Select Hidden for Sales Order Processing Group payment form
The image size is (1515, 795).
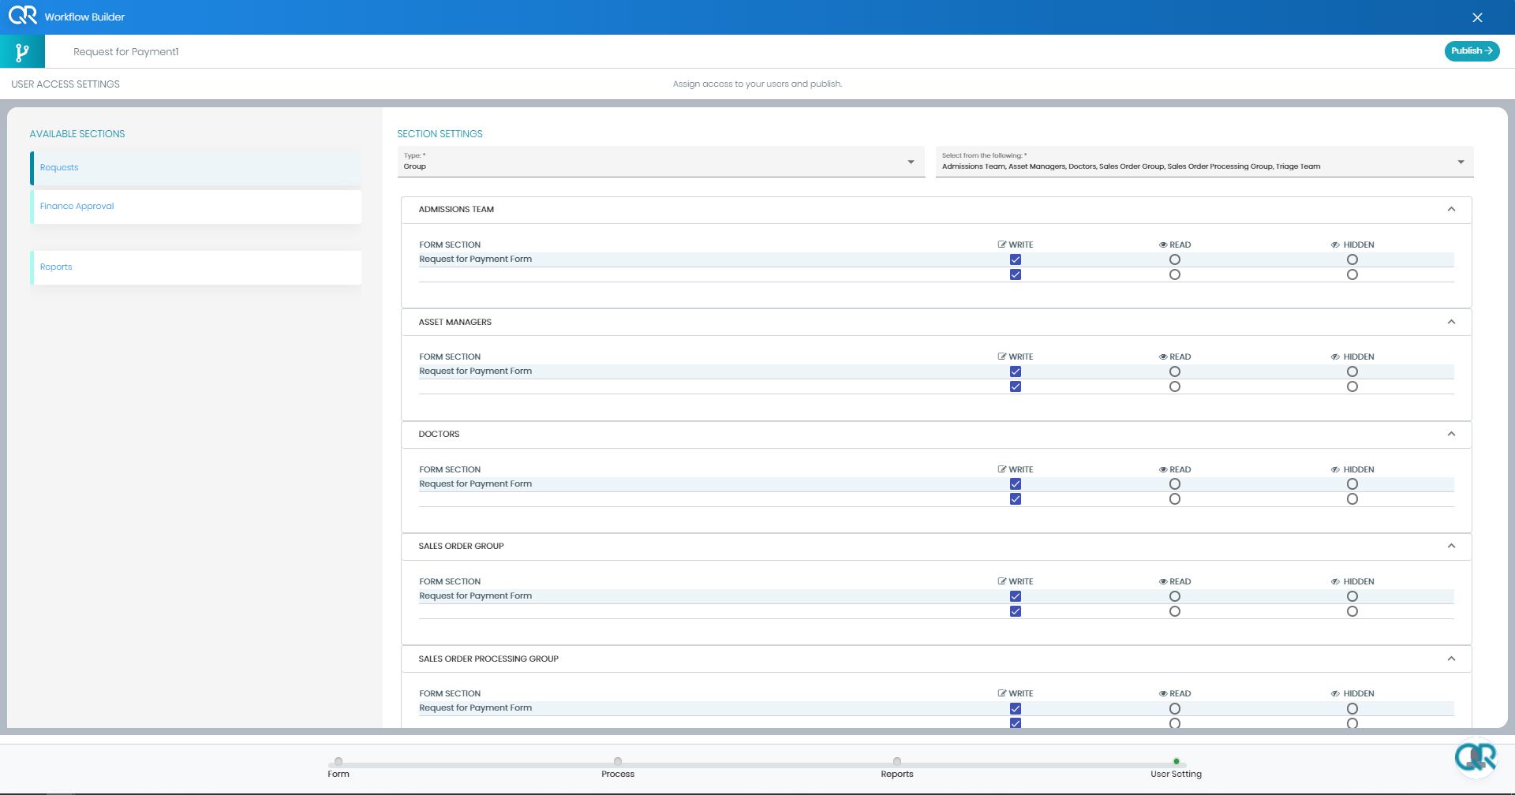1352,709
